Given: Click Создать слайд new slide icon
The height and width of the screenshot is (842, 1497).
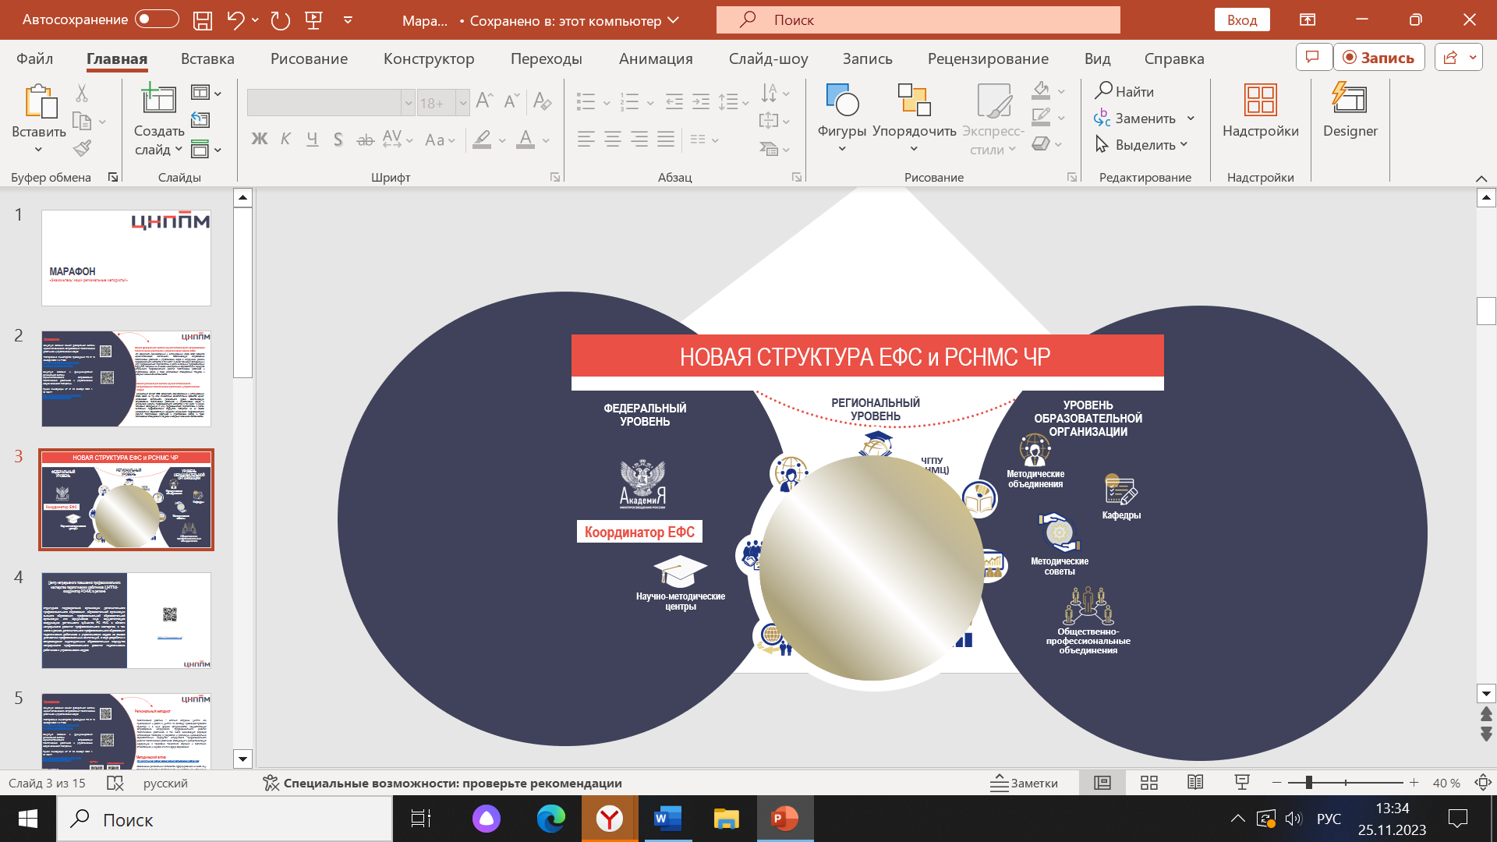Looking at the screenshot, I should [x=158, y=100].
